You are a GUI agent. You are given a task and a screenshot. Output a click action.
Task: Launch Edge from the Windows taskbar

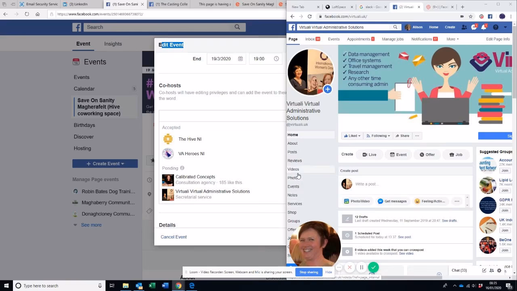coord(191,286)
